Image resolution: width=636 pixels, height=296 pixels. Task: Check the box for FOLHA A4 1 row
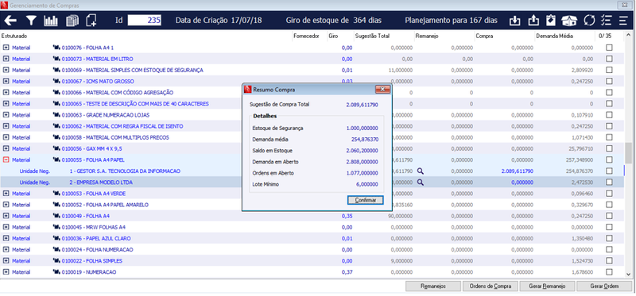pos(609,48)
